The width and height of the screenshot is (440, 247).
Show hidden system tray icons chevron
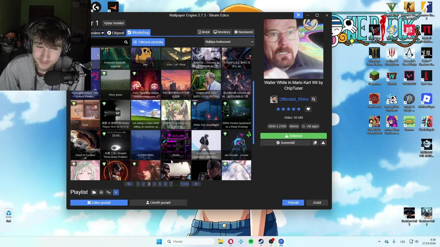click(379, 242)
